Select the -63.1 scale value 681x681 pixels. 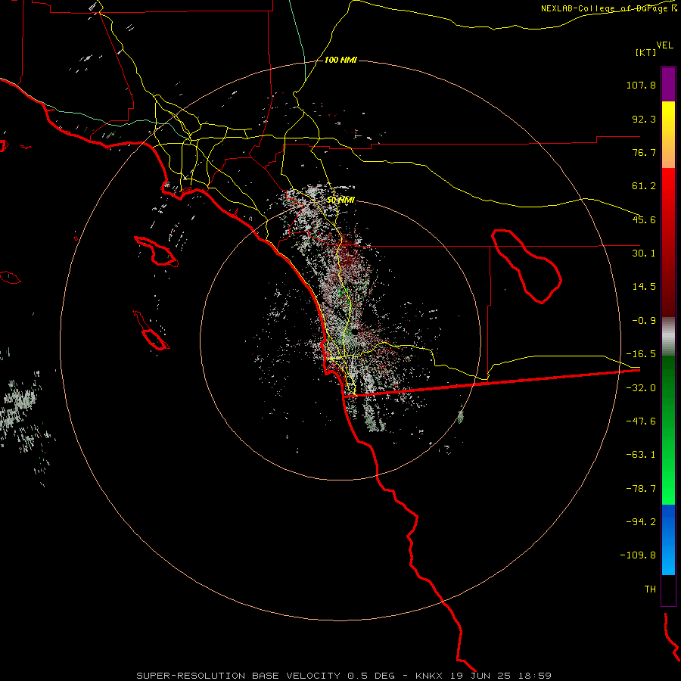click(x=641, y=455)
